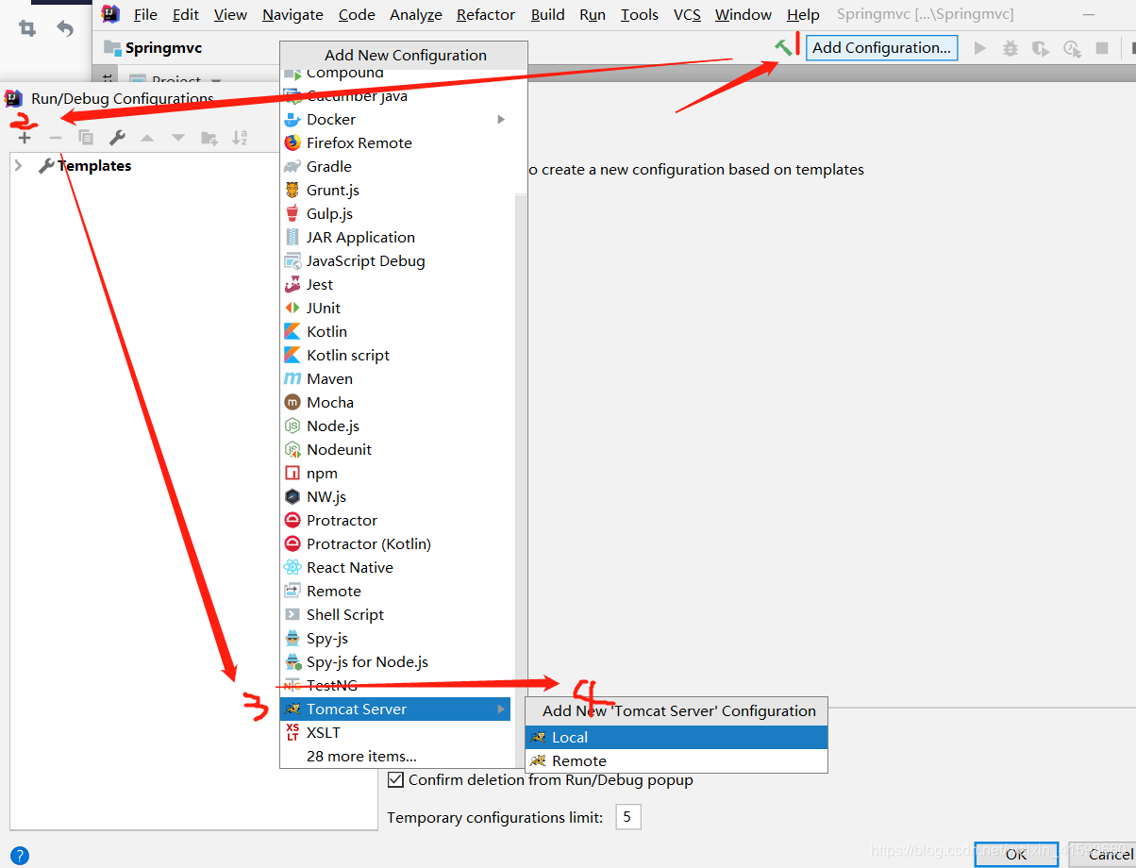Open the Refactor menu

pyautogui.click(x=486, y=14)
